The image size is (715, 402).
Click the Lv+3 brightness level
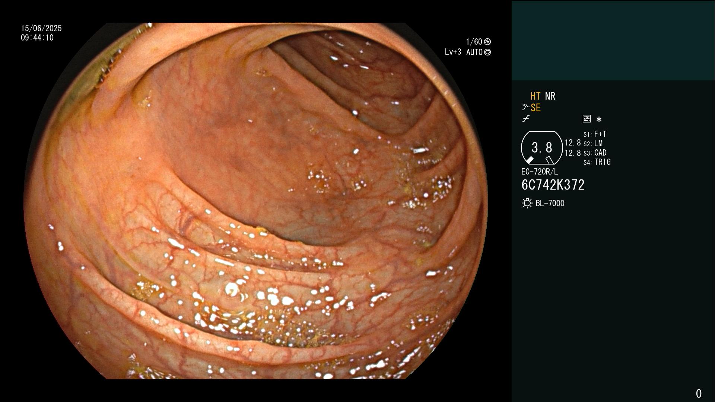(x=453, y=52)
